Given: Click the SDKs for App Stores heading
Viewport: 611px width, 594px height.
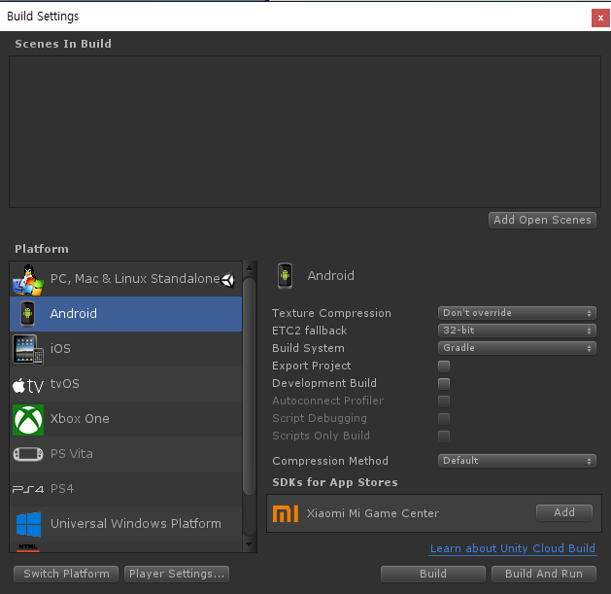Looking at the screenshot, I should (335, 482).
